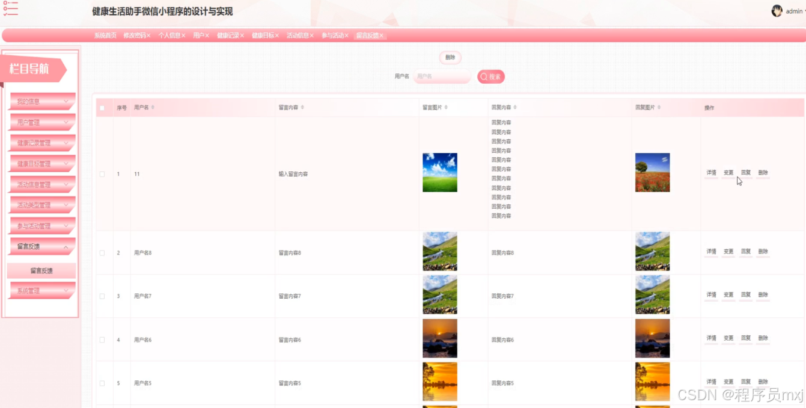This screenshot has width=806, height=408.
Task: Click the sort icon on 用户名 column
Action: pos(153,107)
